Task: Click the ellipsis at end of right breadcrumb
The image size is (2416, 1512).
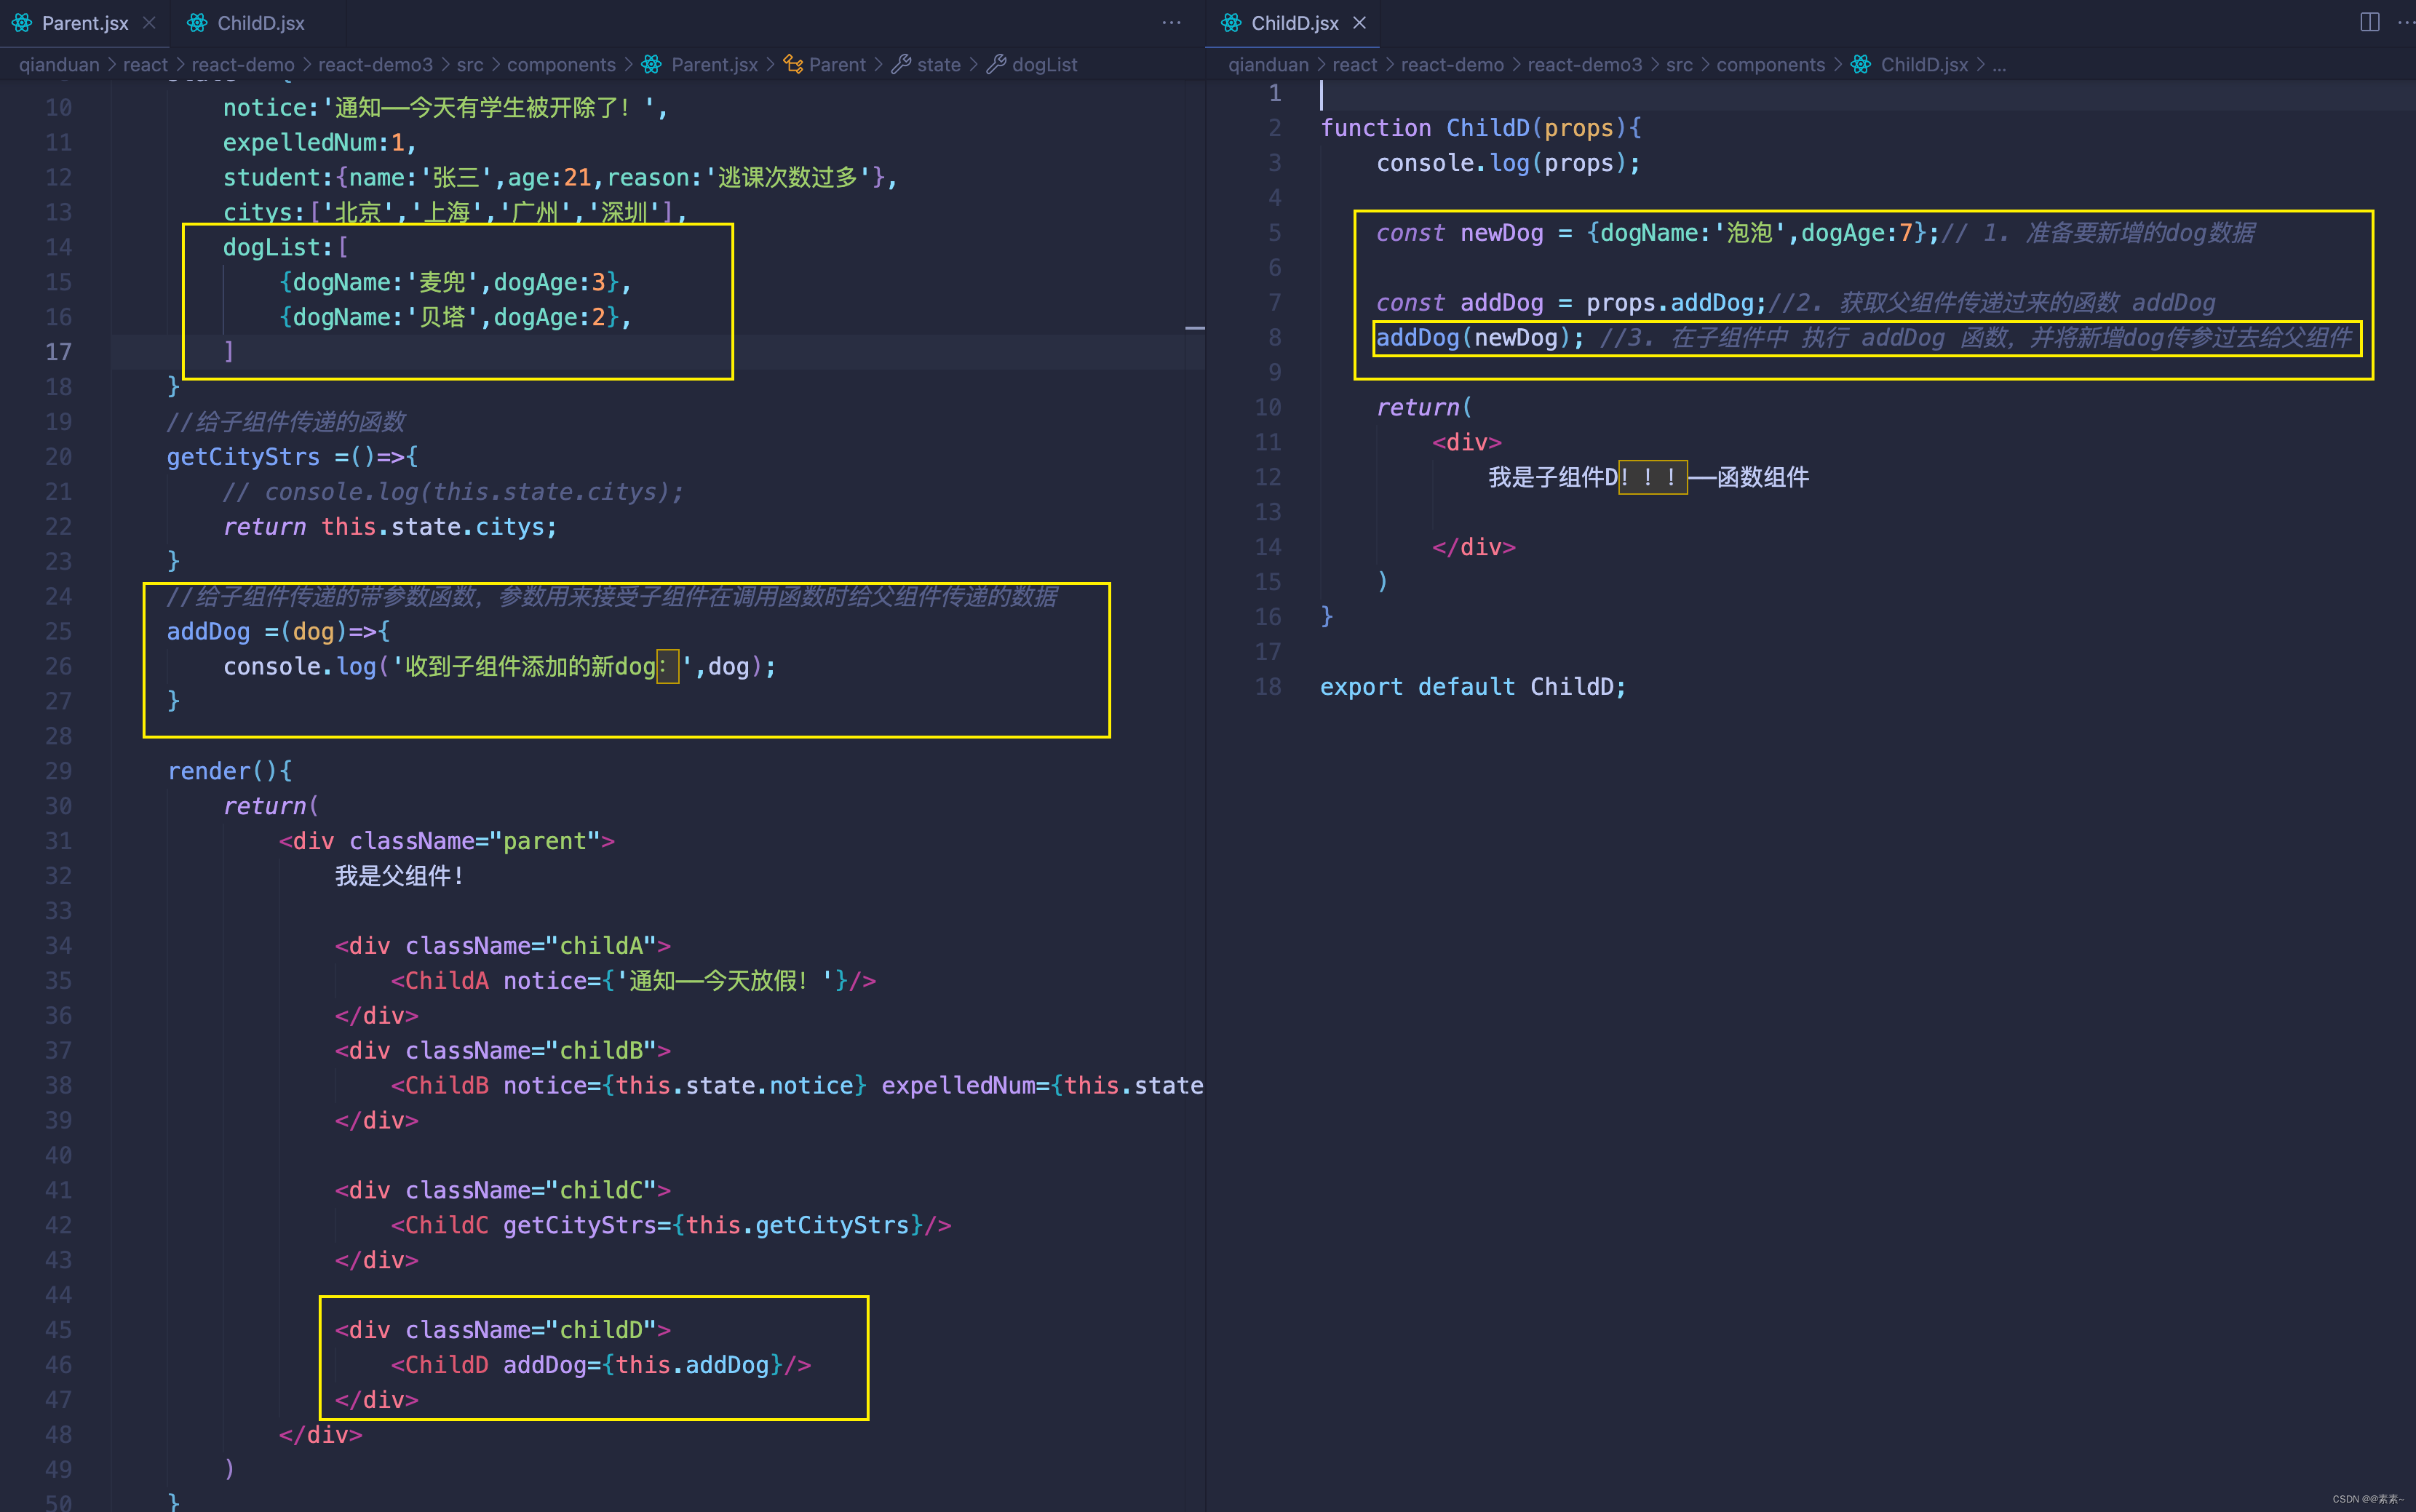Action: (x=1999, y=66)
